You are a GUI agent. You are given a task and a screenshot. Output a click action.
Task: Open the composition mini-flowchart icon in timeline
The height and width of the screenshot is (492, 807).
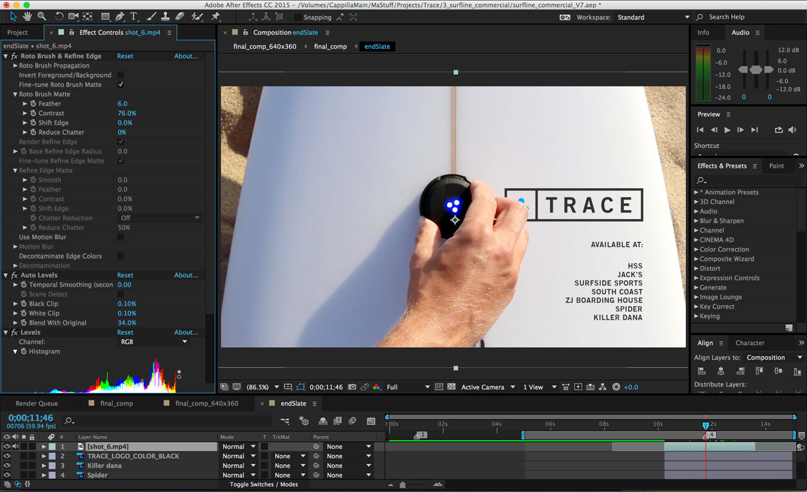tap(285, 421)
